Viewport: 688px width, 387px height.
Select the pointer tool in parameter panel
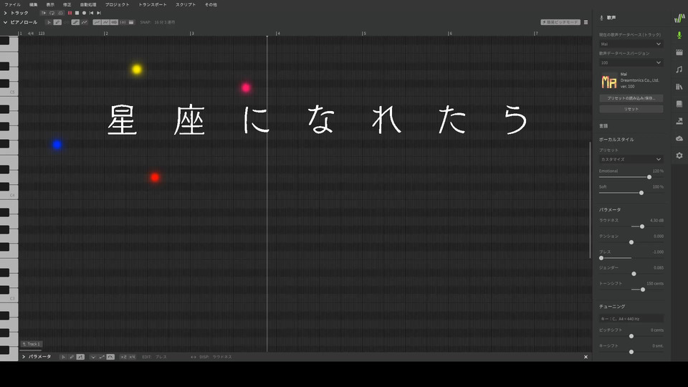(x=63, y=357)
